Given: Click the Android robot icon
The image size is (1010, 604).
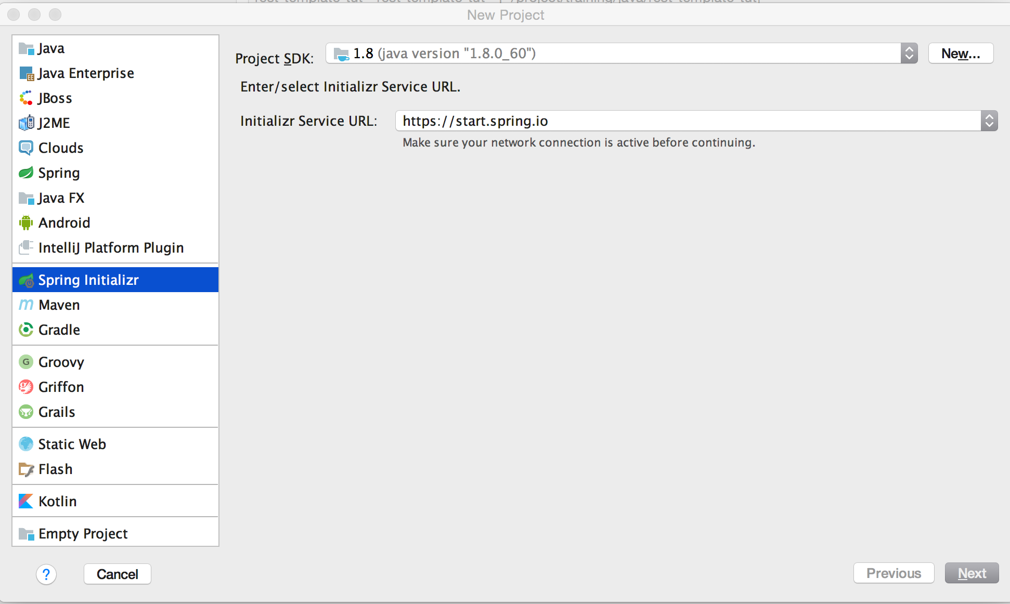Looking at the screenshot, I should pos(26,223).
